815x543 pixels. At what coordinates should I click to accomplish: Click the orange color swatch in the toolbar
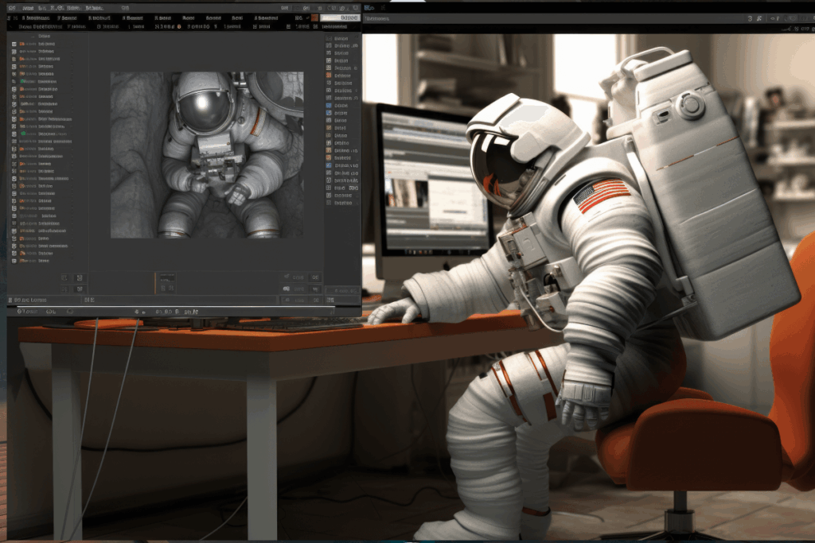click(x=316, y=17)
